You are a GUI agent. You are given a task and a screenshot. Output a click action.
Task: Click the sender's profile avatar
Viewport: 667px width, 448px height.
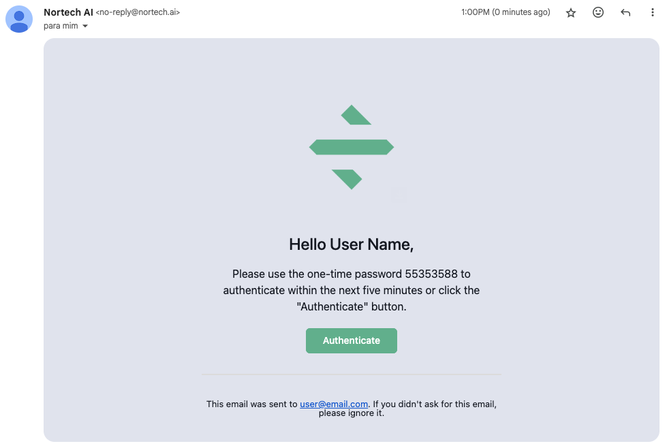18,19
